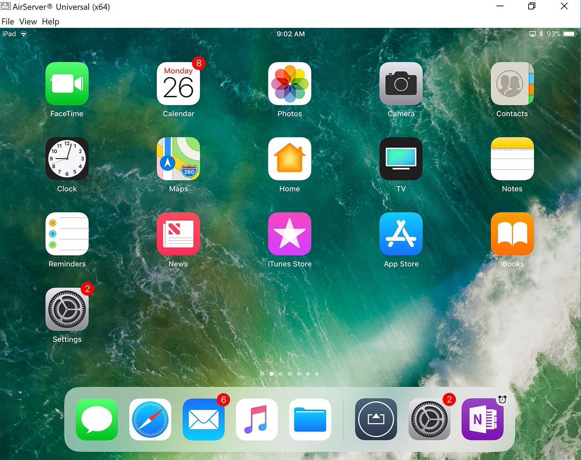Open iBooks
Image resolution: width=581 pixels, height=460 pixels.
click(x=512, y=234)
